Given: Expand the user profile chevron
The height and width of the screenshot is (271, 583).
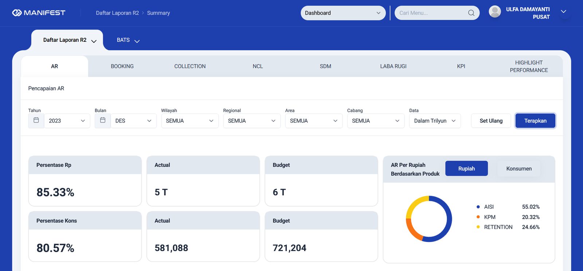Looking at the screenshot, I should click(x=563, y=12).
